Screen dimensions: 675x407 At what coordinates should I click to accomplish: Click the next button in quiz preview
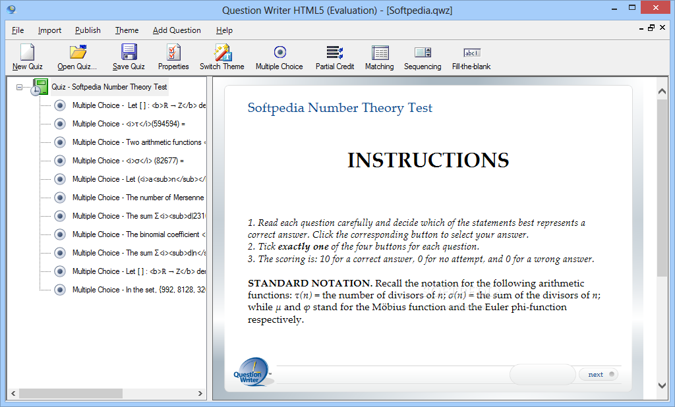click(x=599, y=374)
